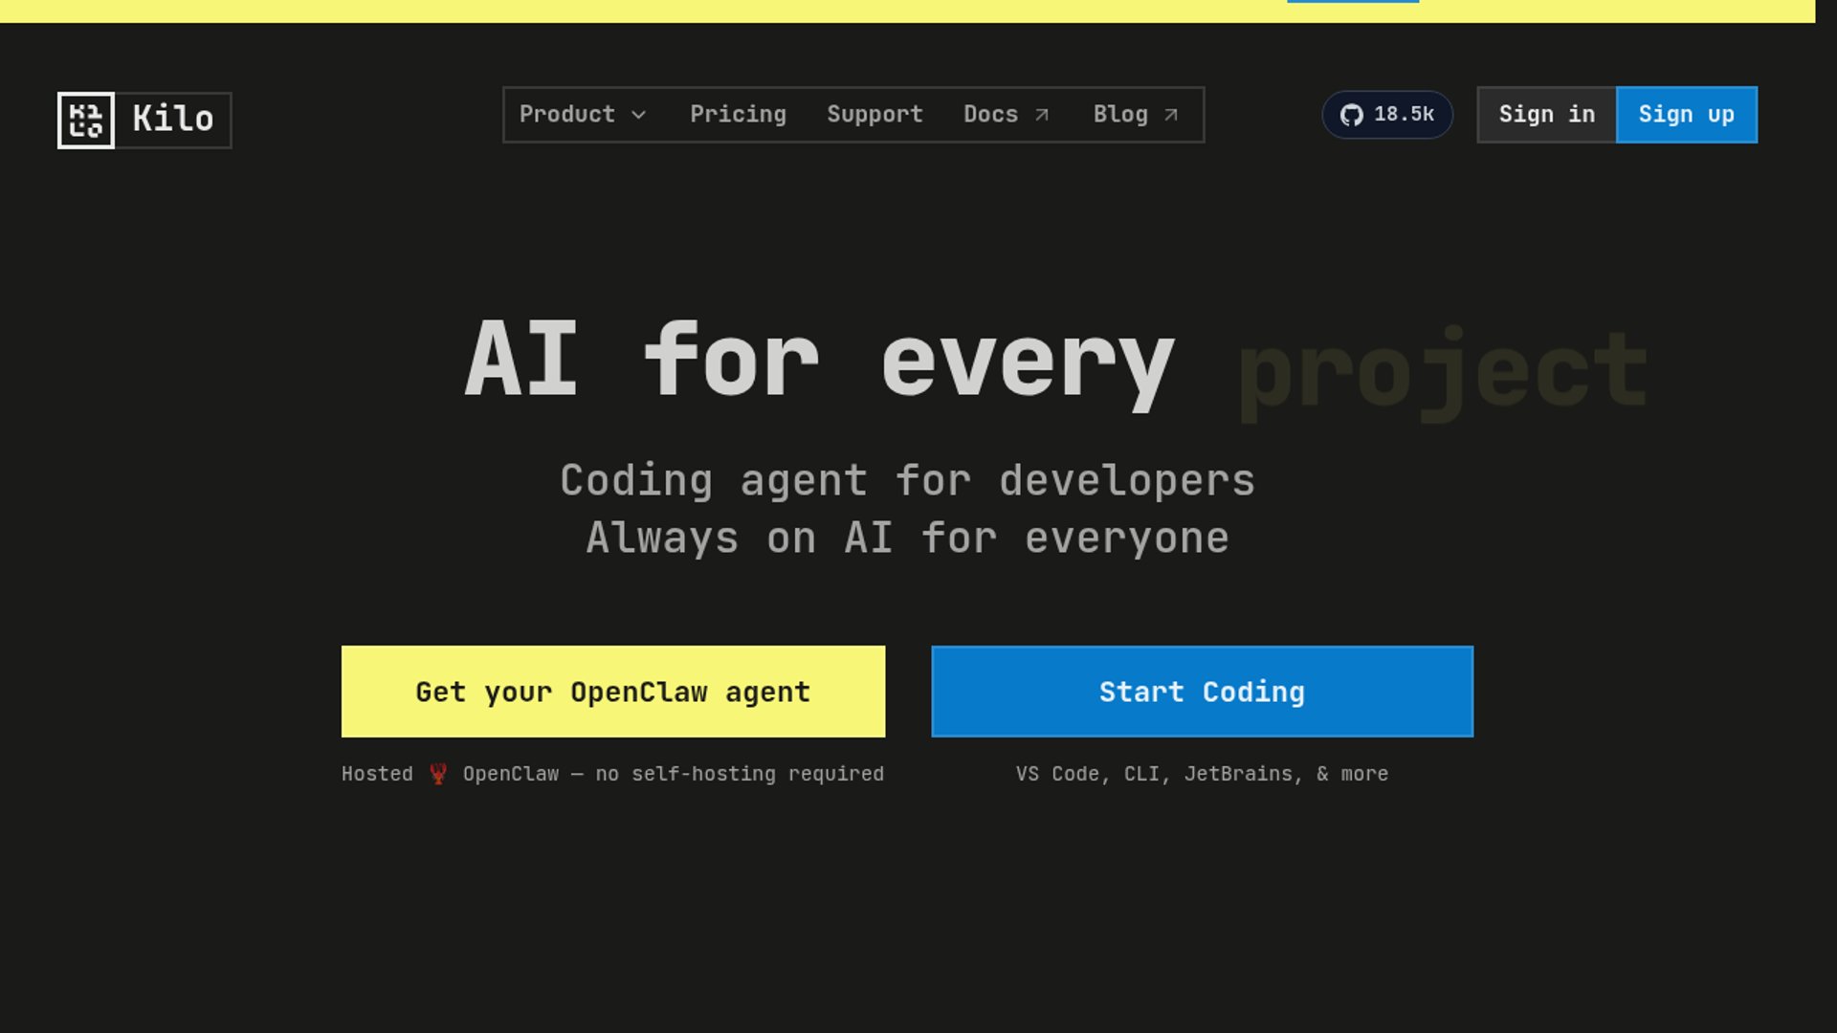Click the Kilo wordmark text
Viewport: 1837px width, 1033px height.
pyautogui.click(x=173, y=120)
